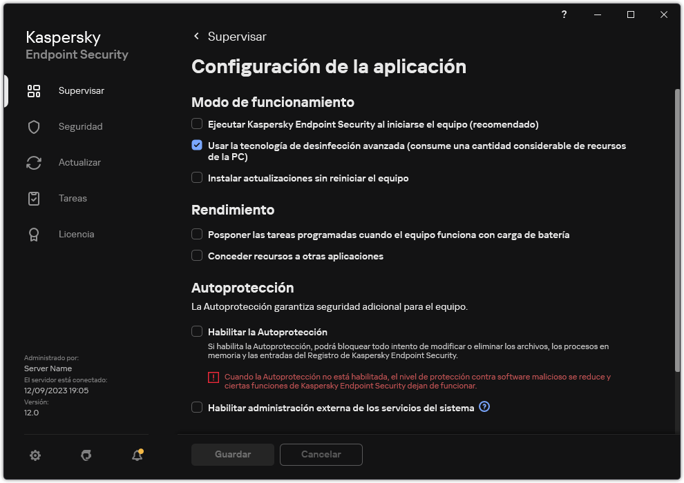The image size is (684, 483).
Task: Click the help icon next to administración externa
Action: pos(484,407)
